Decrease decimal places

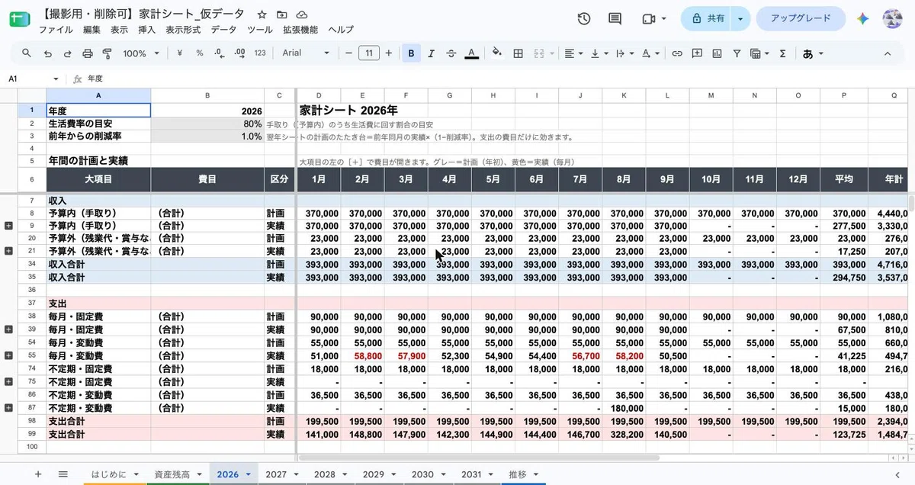220,53
